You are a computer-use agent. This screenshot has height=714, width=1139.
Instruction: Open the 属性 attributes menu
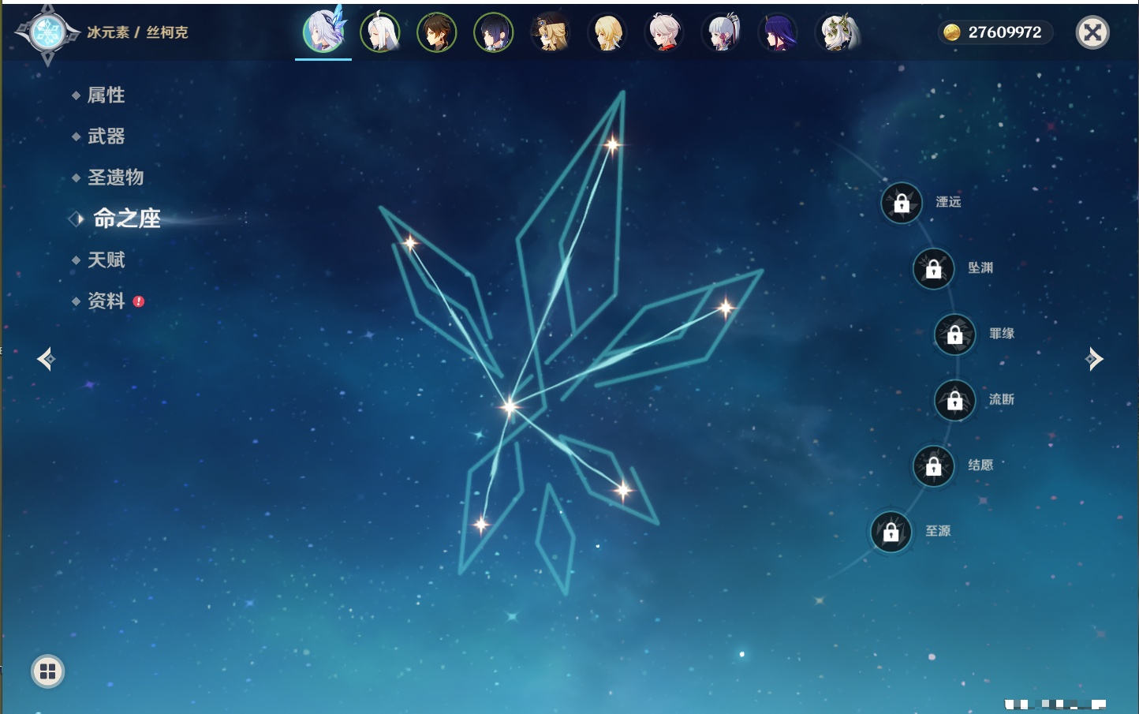[x=106, y=95]
